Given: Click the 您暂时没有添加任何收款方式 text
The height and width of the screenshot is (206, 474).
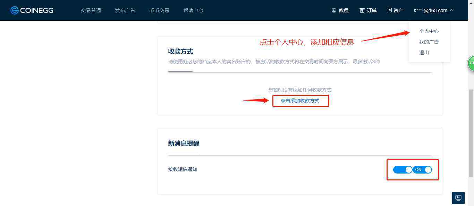Looking at the screenshot, I should [x=300, y=90].
